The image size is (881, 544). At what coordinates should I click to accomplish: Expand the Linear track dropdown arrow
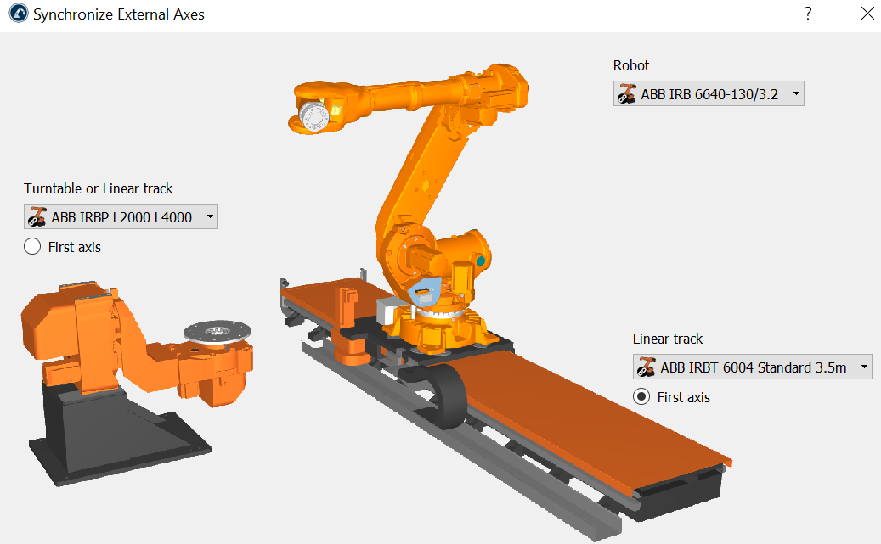pos(864,367)
